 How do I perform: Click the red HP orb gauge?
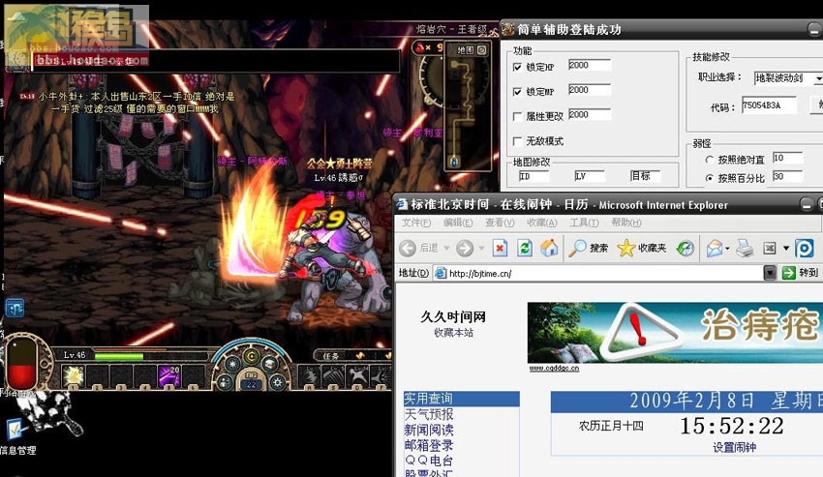click(21, 363)
